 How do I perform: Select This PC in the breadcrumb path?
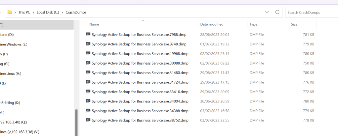point(24,13)
